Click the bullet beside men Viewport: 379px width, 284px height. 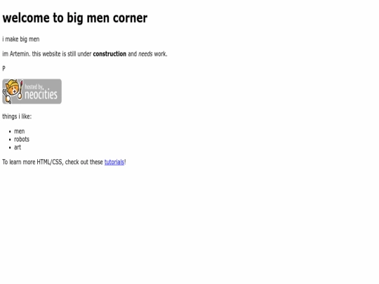10,132
